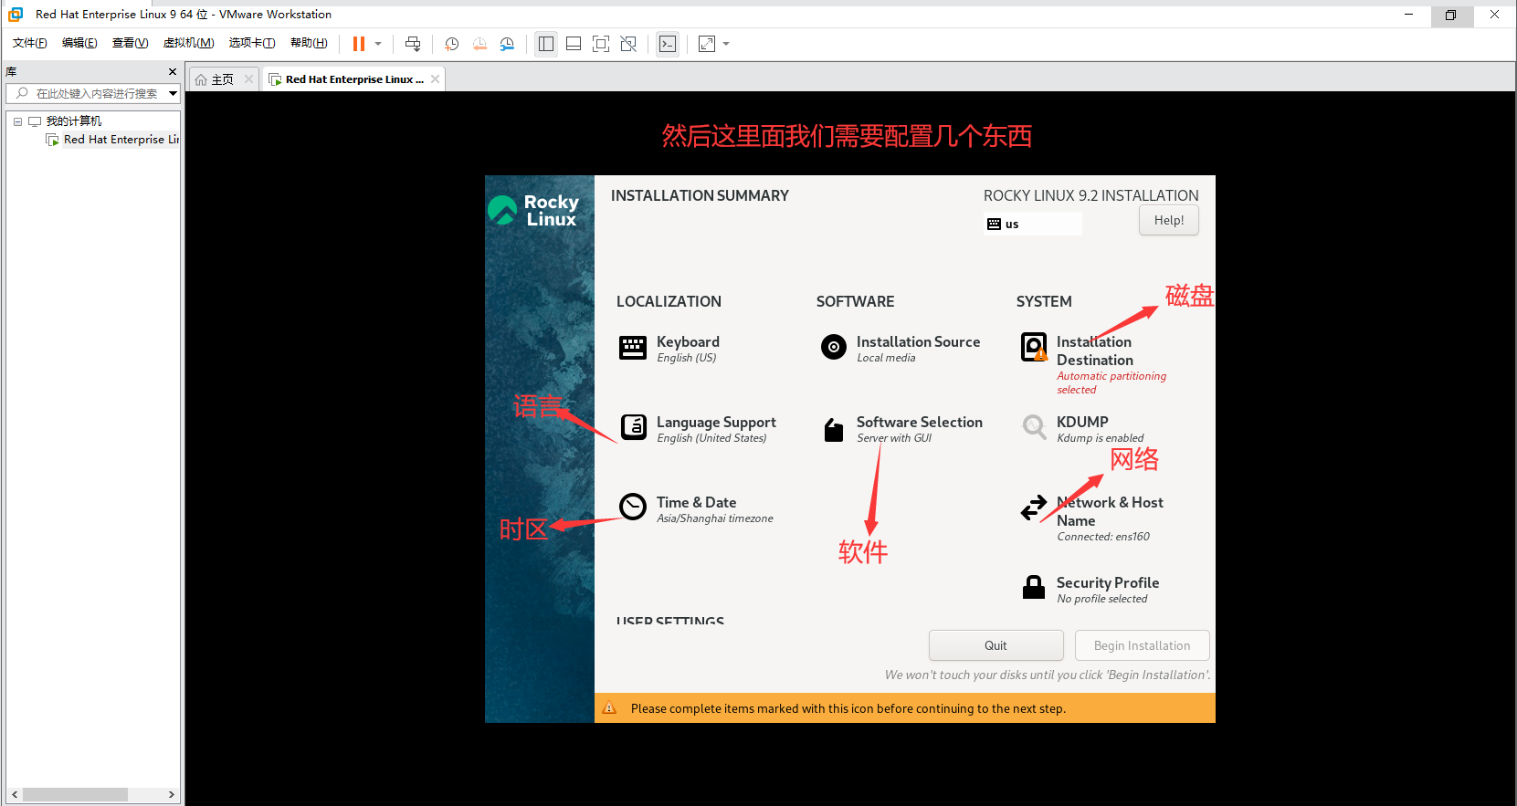The height and width of the screenshot is (806, 1517).
Task: Click the Language Support icon
Action: coord(634,427)
